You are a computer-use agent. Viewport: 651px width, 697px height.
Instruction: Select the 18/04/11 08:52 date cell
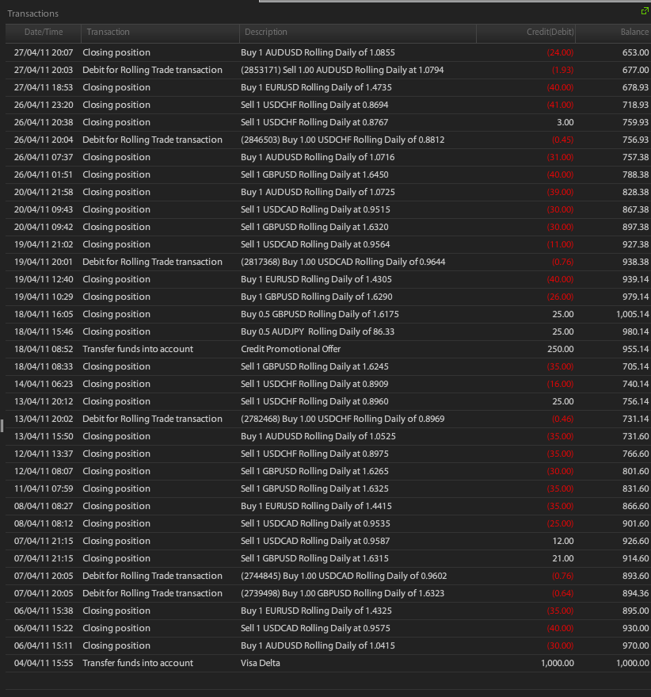click(x=44, y=349)
